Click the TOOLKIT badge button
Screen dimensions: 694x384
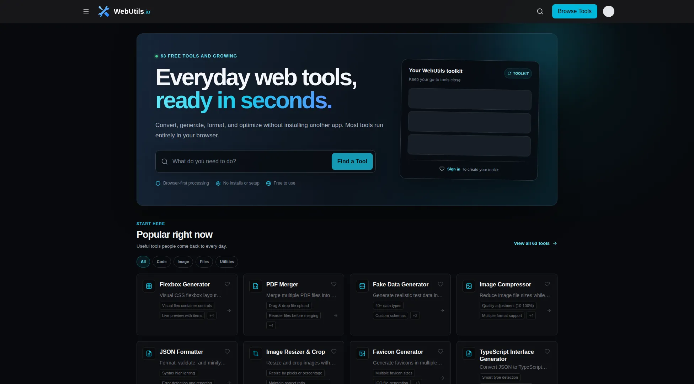[518, 73]
